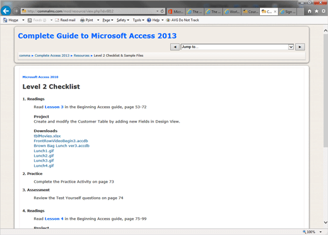Click Complete Access 2013 breadcrumb link
This screenshot has width=328, height=235.
pos(52,56)
